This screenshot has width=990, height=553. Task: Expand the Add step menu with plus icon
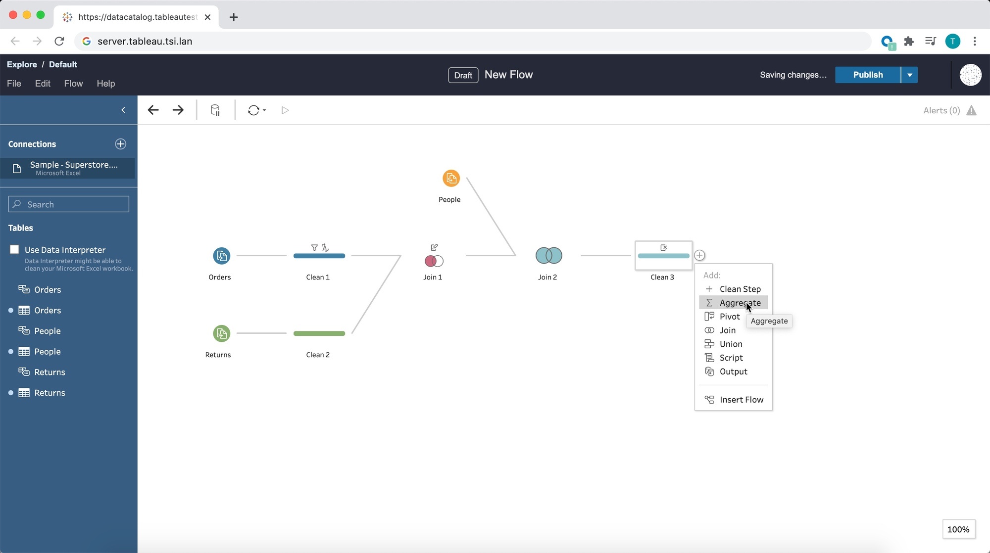tap(699, 255)
